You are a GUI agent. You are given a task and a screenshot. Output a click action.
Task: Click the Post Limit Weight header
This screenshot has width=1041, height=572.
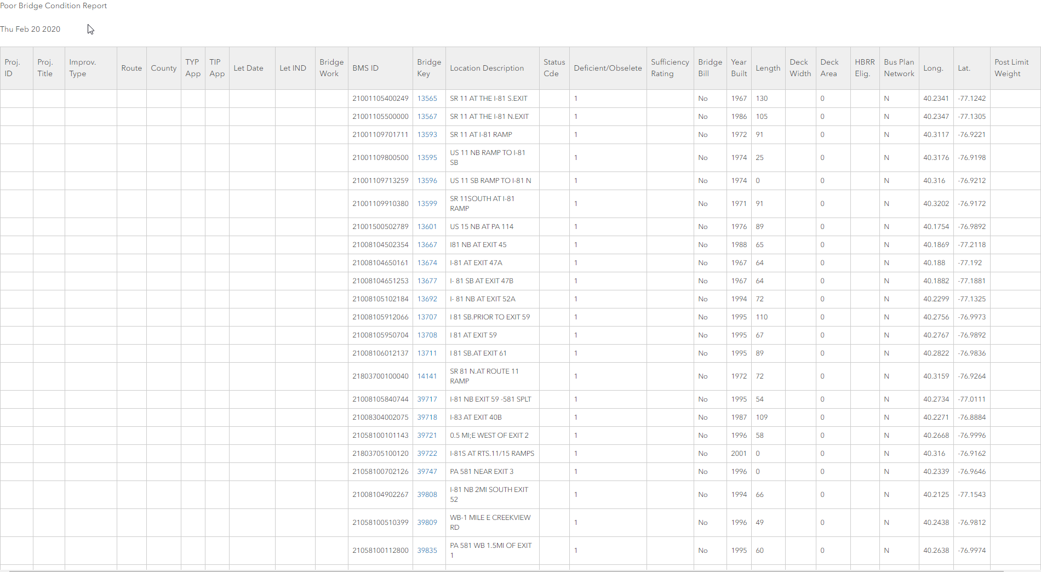point(1011,68)
